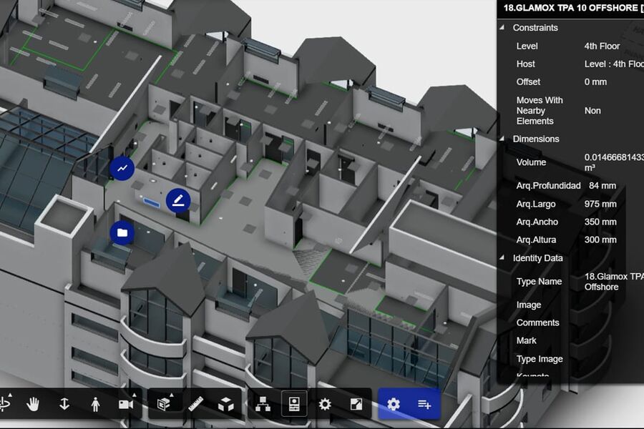Enable First Person walk mode
This screenshot has width=644, height=429.
click(96, 404)
